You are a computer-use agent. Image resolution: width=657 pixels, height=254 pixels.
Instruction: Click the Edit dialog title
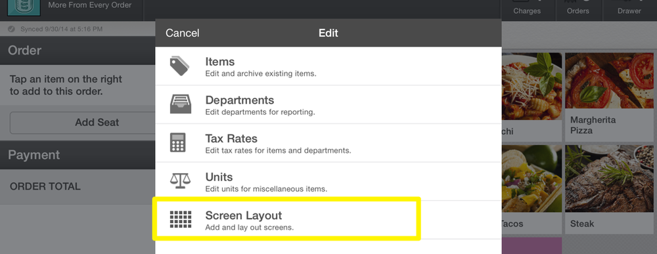pyautogui.click(x=328, y=33)
